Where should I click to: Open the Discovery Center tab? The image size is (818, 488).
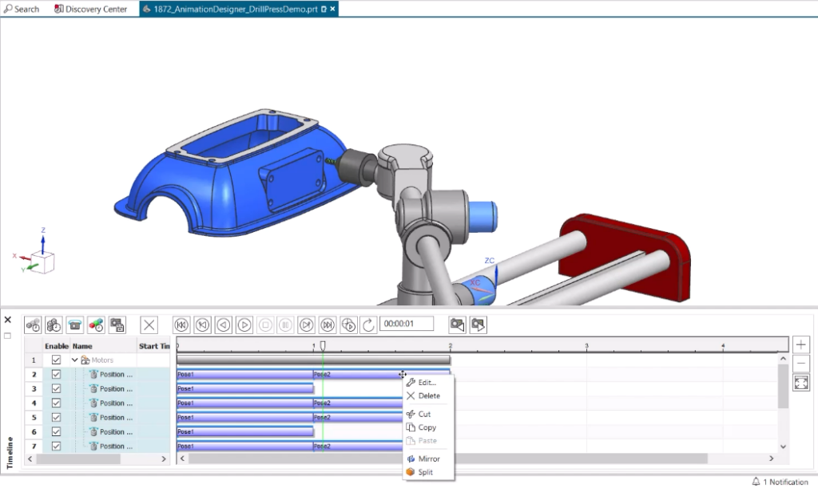tap(90, 9)
